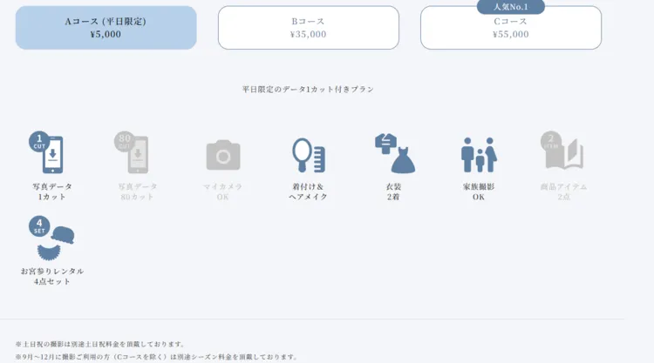Click the family photography icon
The width and height of the screenshot is (654, 363).
(x=479, y=155)
